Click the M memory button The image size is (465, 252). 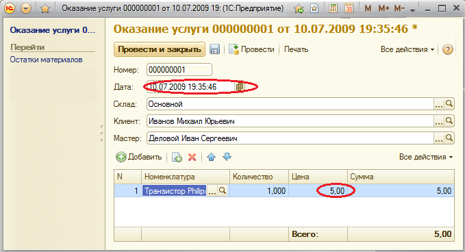coord(368,9)
